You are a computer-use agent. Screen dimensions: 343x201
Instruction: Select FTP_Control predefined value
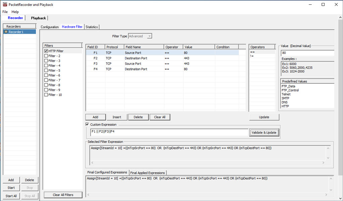290,90
